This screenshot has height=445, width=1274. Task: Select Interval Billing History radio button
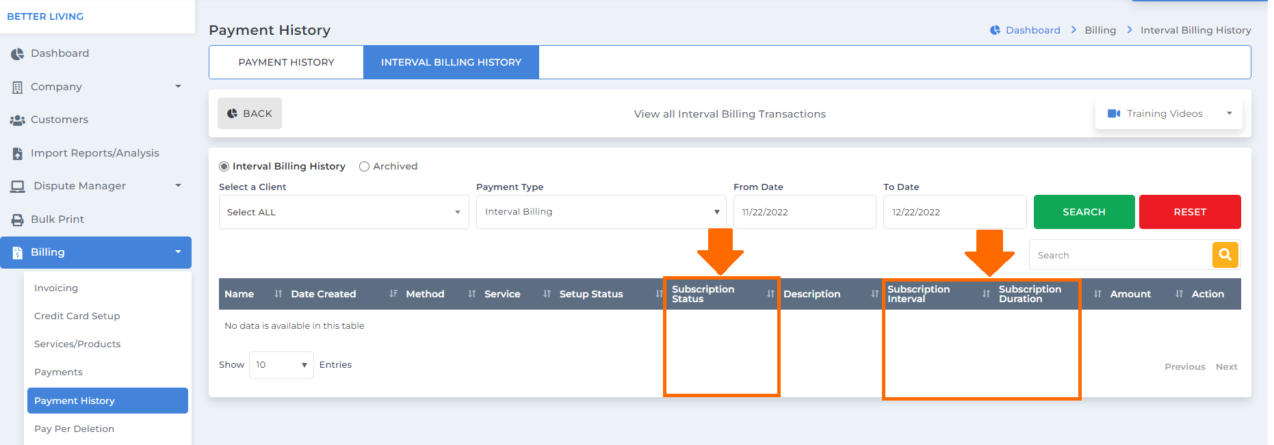(x=224, y=167)
